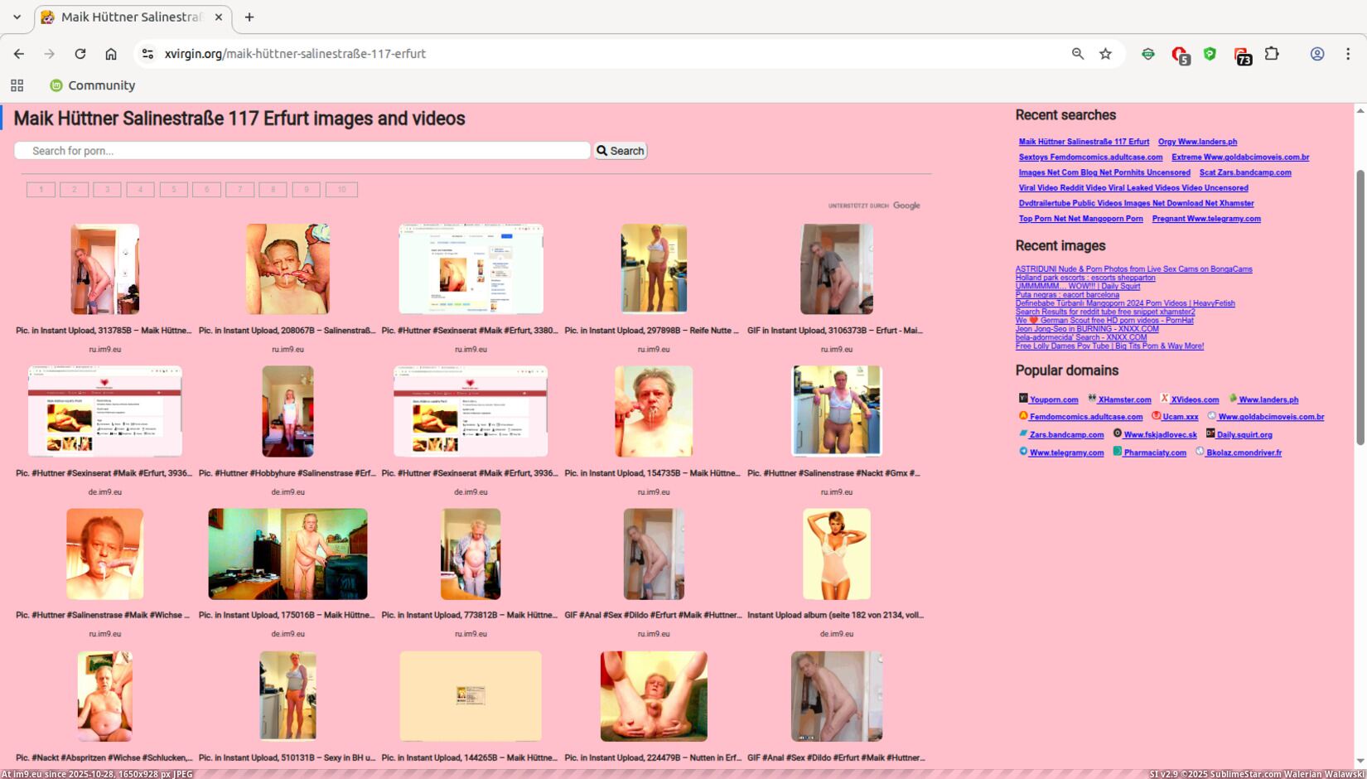Viewport: 1367px width, 779px height.
Task: Open the three-dot browser menu
Action: pyautogui.click(x=1348, y=53)
